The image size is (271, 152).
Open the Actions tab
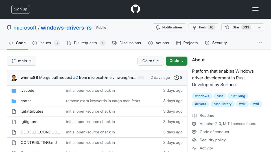158,43
